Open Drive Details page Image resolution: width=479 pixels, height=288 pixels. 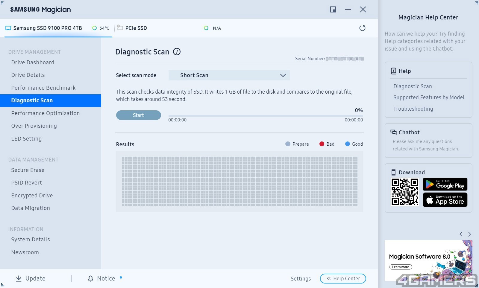point(28,75)
